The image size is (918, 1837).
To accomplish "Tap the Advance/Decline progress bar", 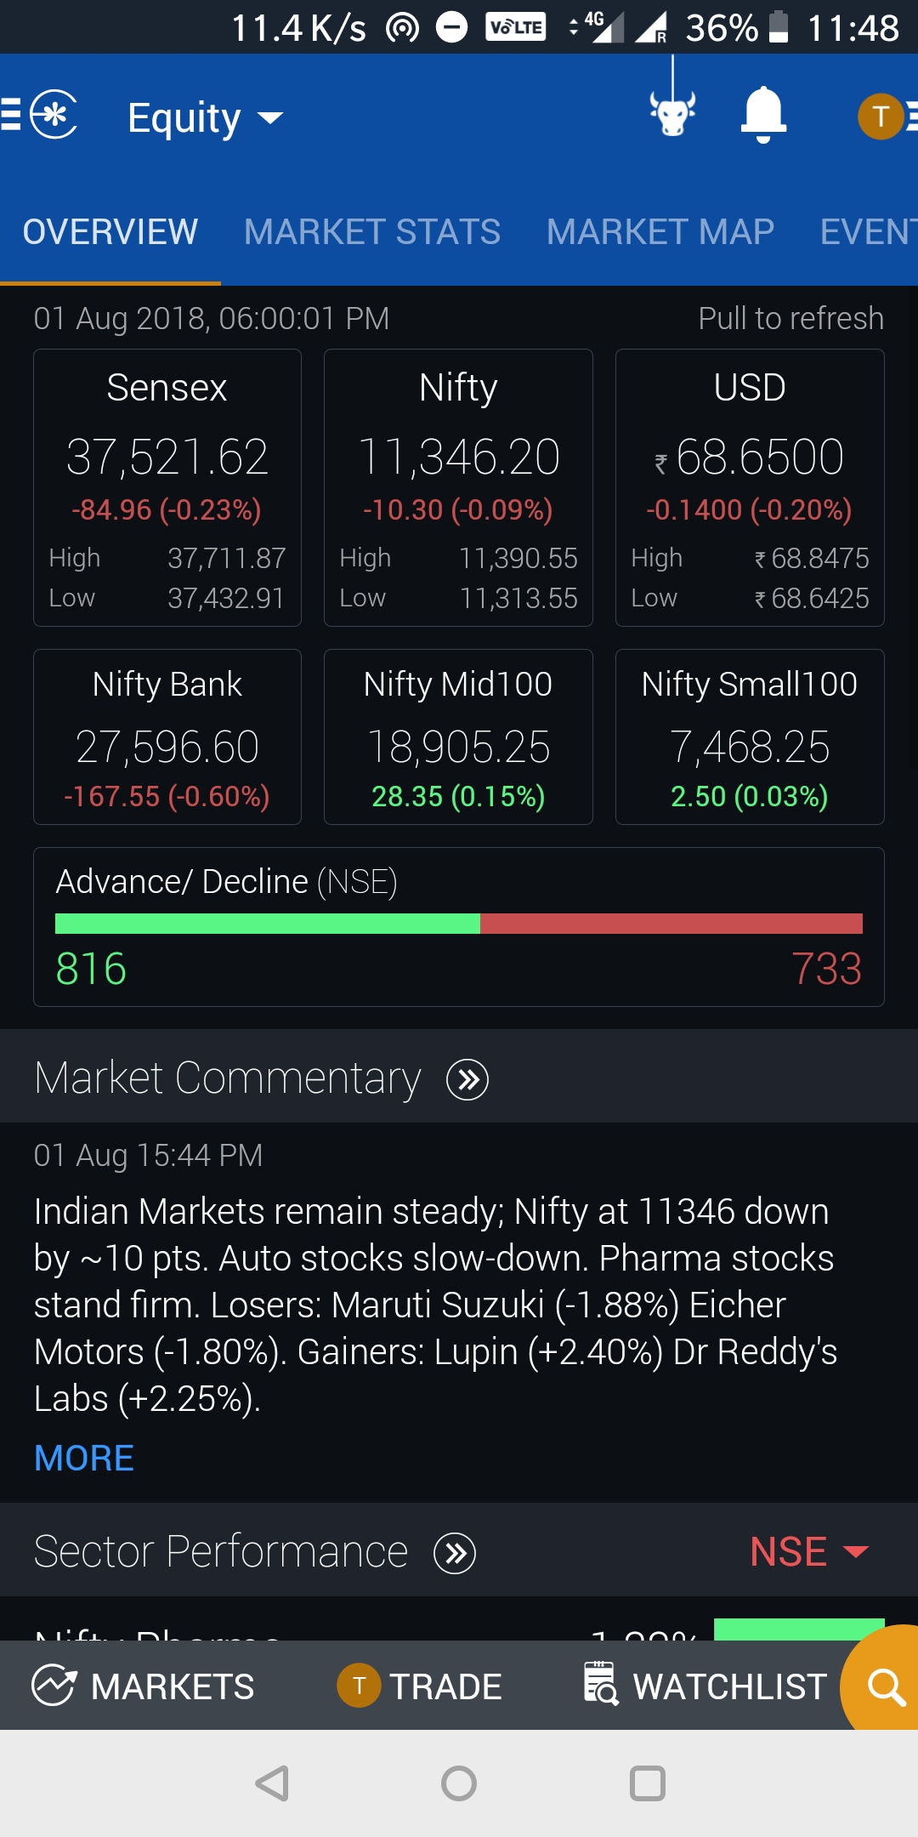I will 459,924.
